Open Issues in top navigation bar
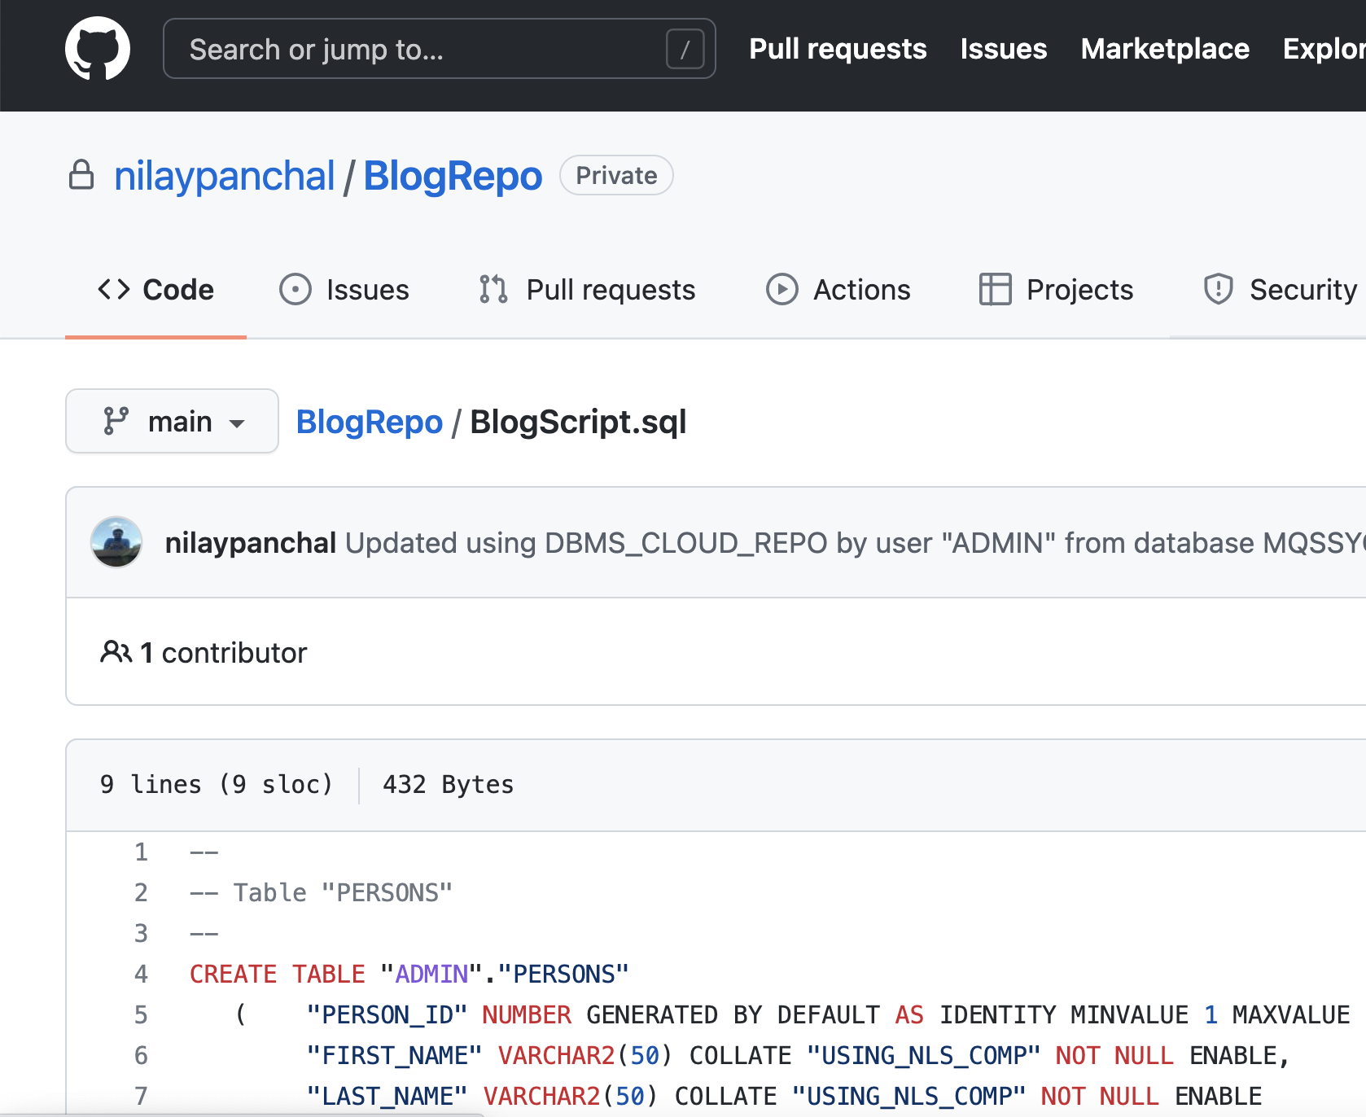Screen dimensions: 1366x1117 click(1003, 49)
